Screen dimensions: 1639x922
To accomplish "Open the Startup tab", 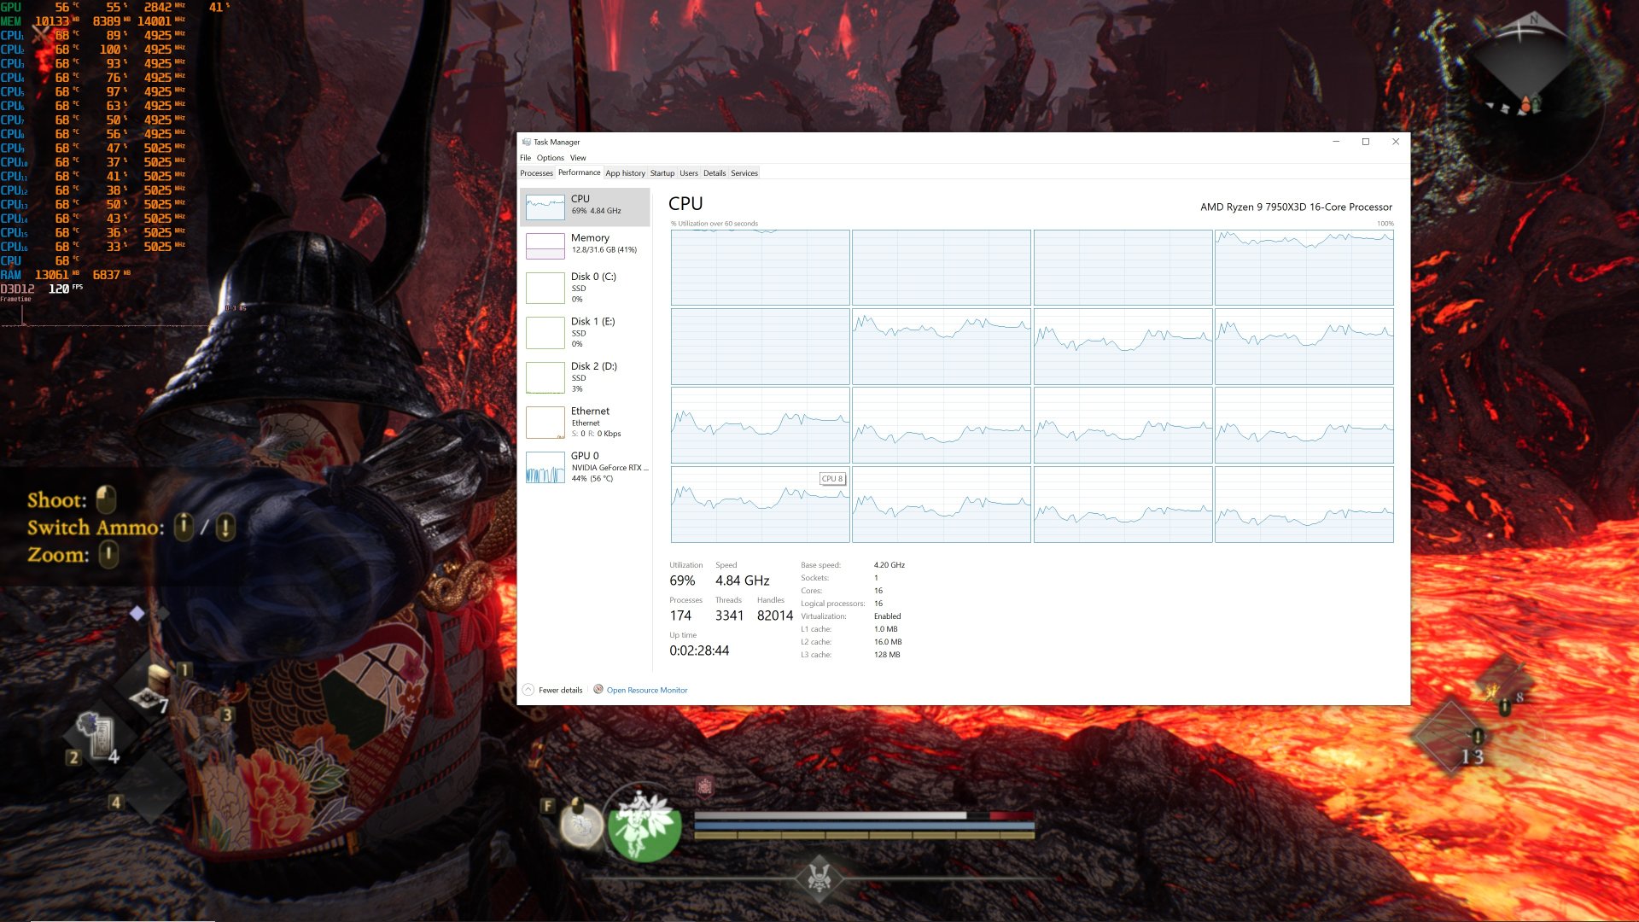I will [662, 172].
